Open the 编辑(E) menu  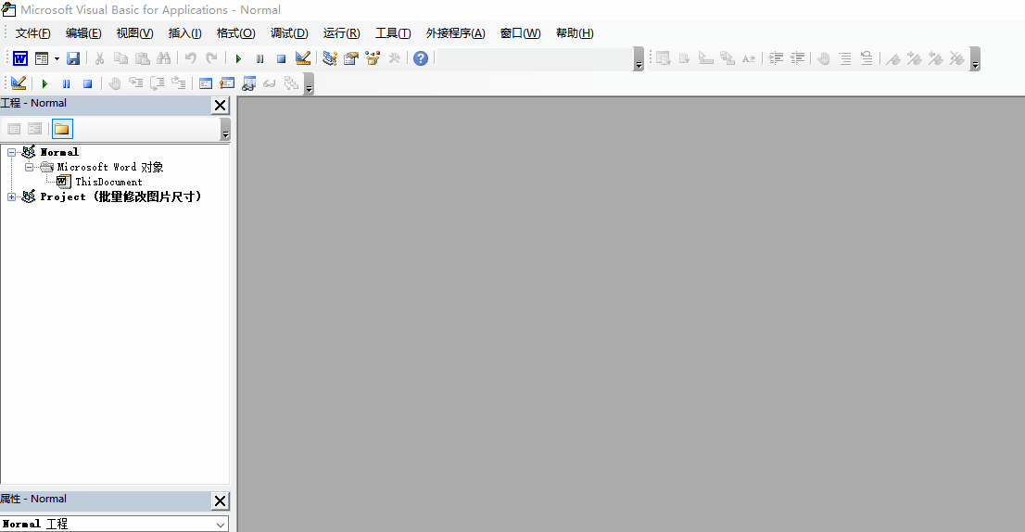point(83,33)
